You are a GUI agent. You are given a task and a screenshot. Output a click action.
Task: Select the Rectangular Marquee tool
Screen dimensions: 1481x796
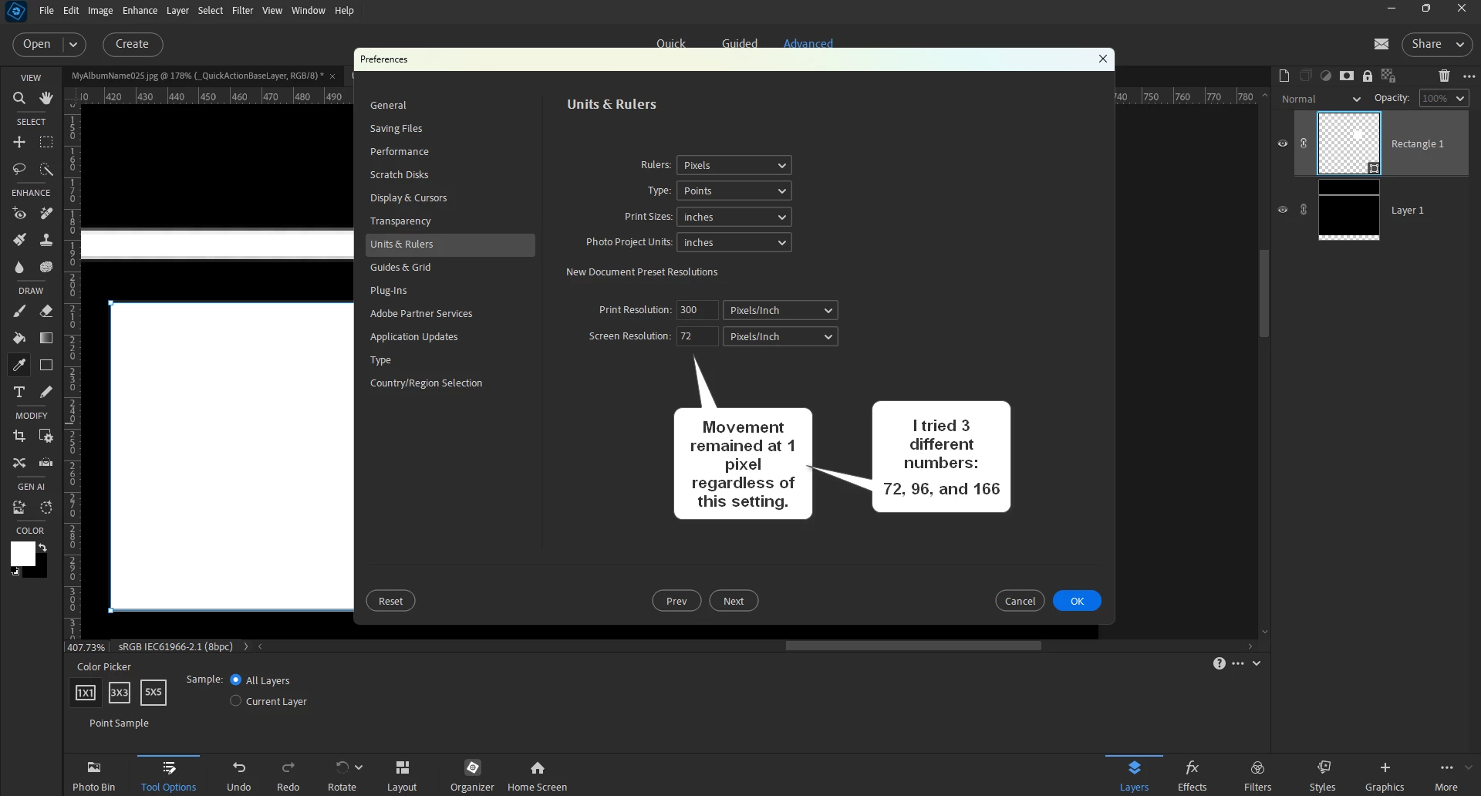point(46,142)
